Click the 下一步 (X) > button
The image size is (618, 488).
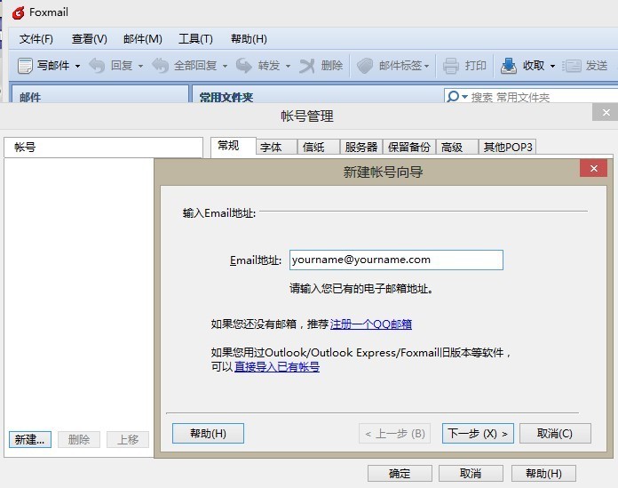coord(479,434)
